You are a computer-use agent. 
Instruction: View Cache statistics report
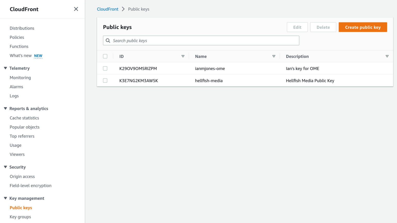tap(24, 118)
